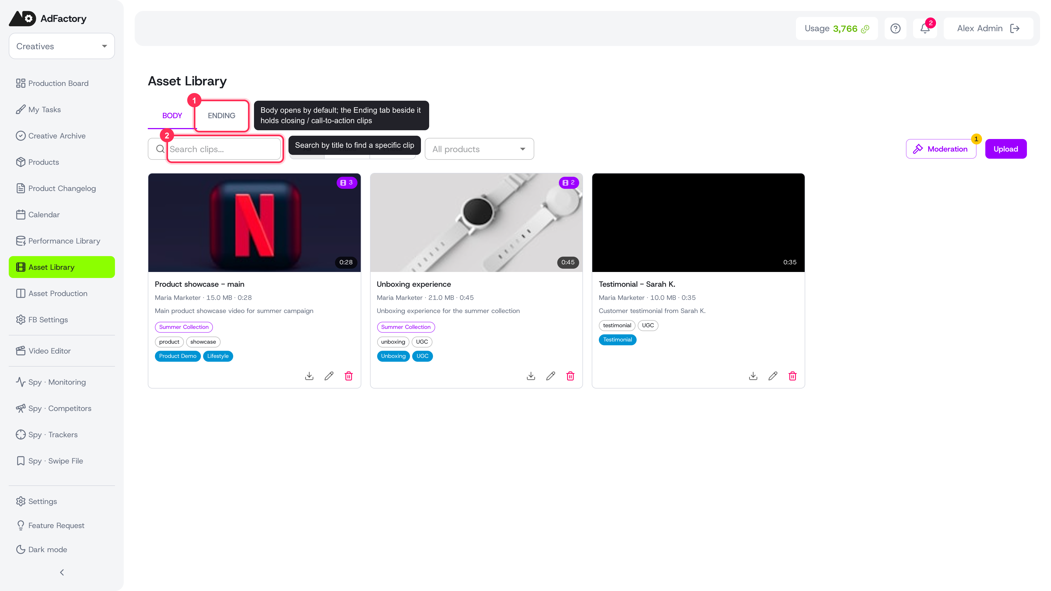Delete the Product showcase – main clip
The height and width of the screenshot is (591, 1051).
click(x=348, y=376)
